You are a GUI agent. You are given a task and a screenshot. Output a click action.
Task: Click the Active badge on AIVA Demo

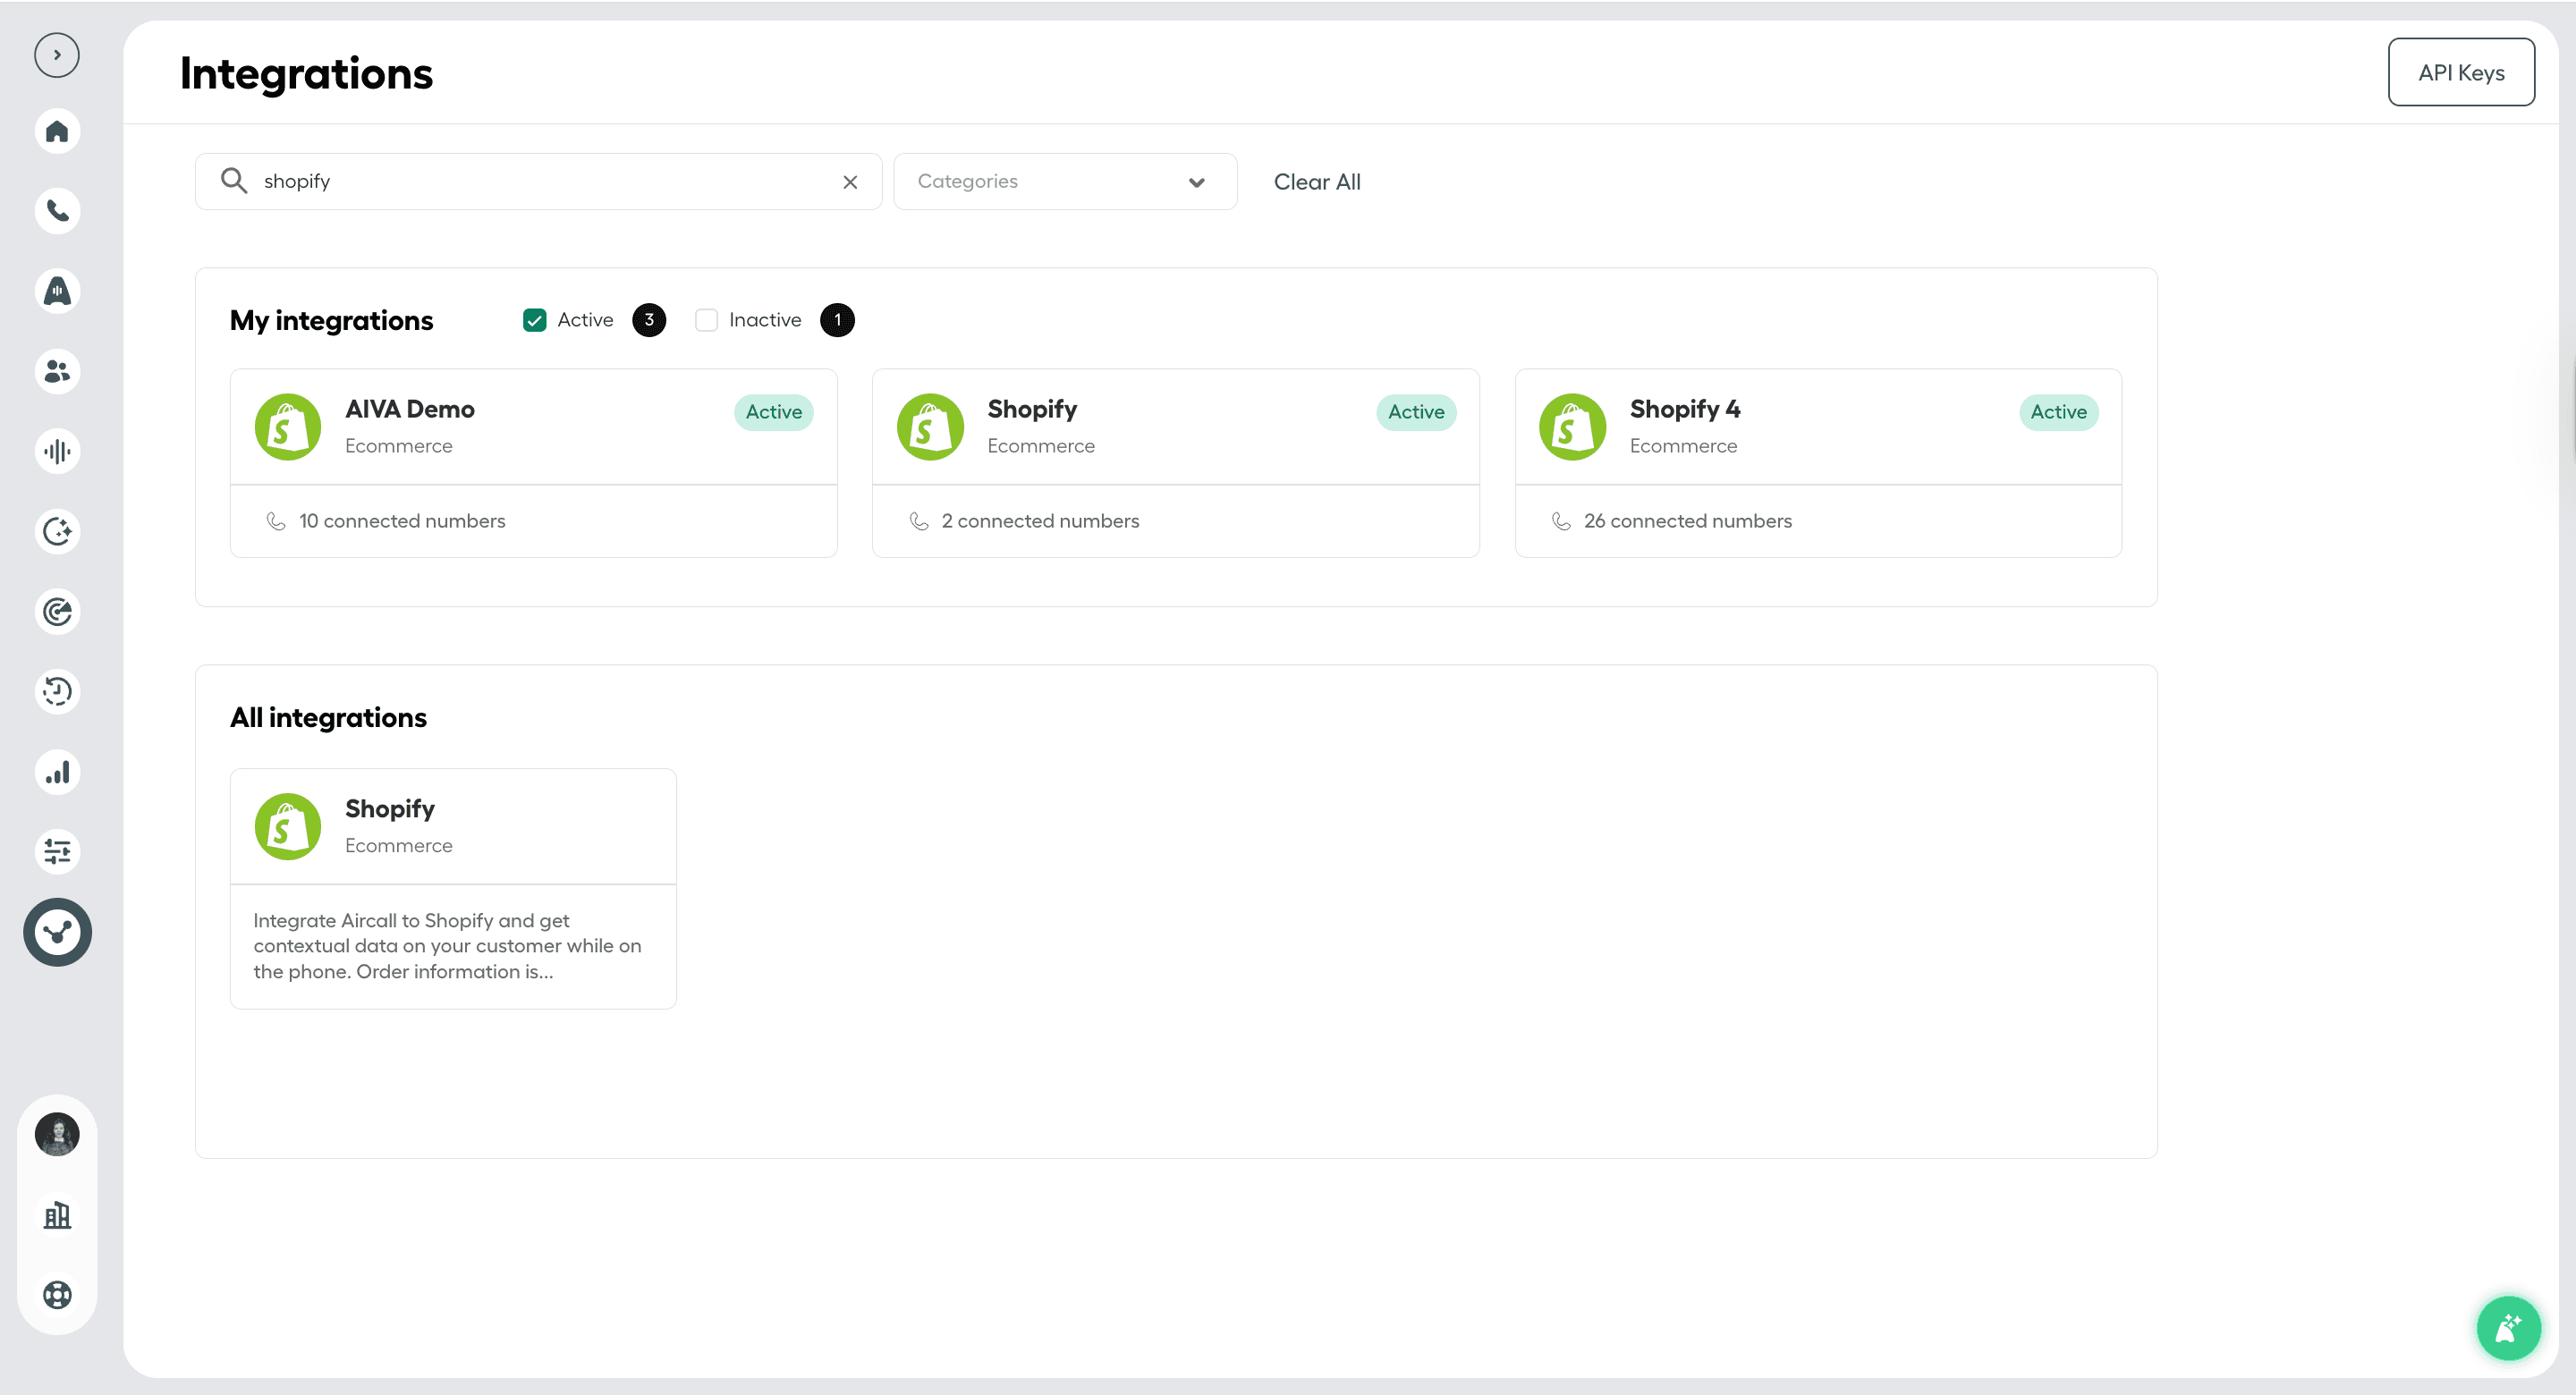[774, 412]
